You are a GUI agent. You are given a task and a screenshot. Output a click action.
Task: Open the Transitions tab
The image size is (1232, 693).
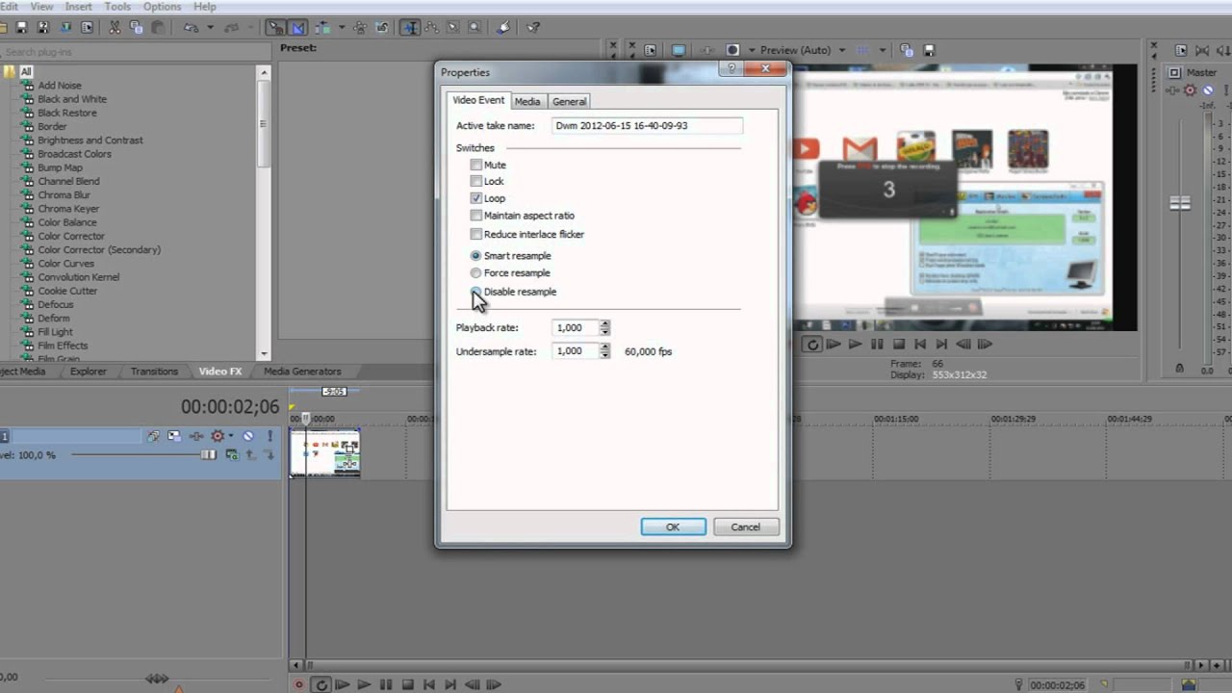154,372
